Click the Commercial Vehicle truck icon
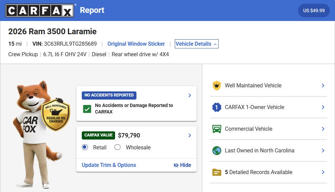The image size is (335, 192). coord(217,129)
